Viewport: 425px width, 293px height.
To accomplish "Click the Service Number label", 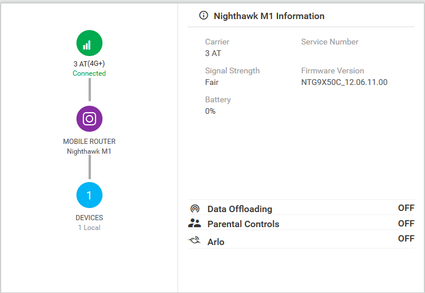I will (329, 42).
